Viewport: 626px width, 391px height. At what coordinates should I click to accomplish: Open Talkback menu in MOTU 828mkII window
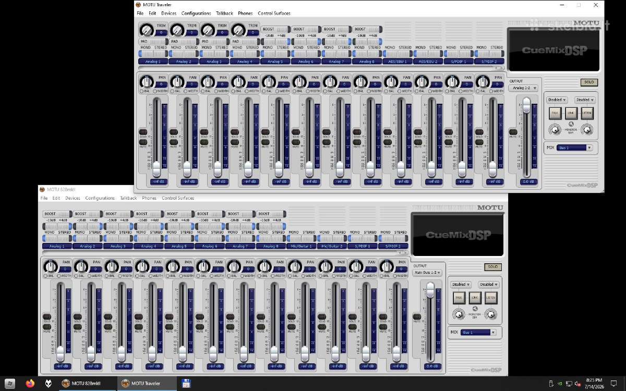(128, 198)
